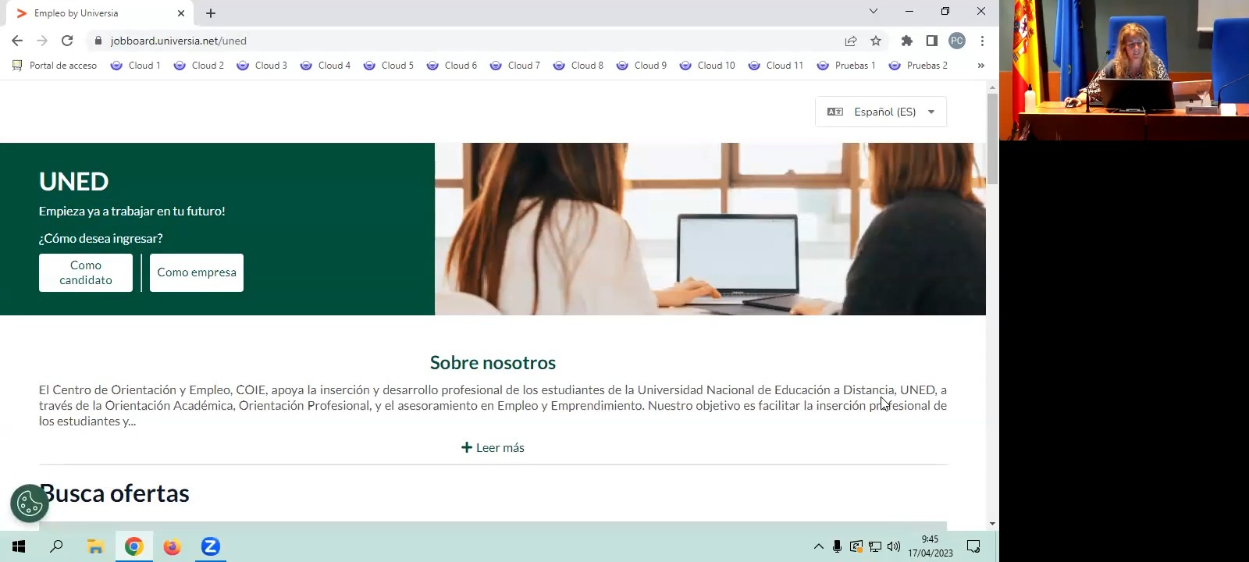
Task: Share this page via the share icon
Action: tap(850, 41)
